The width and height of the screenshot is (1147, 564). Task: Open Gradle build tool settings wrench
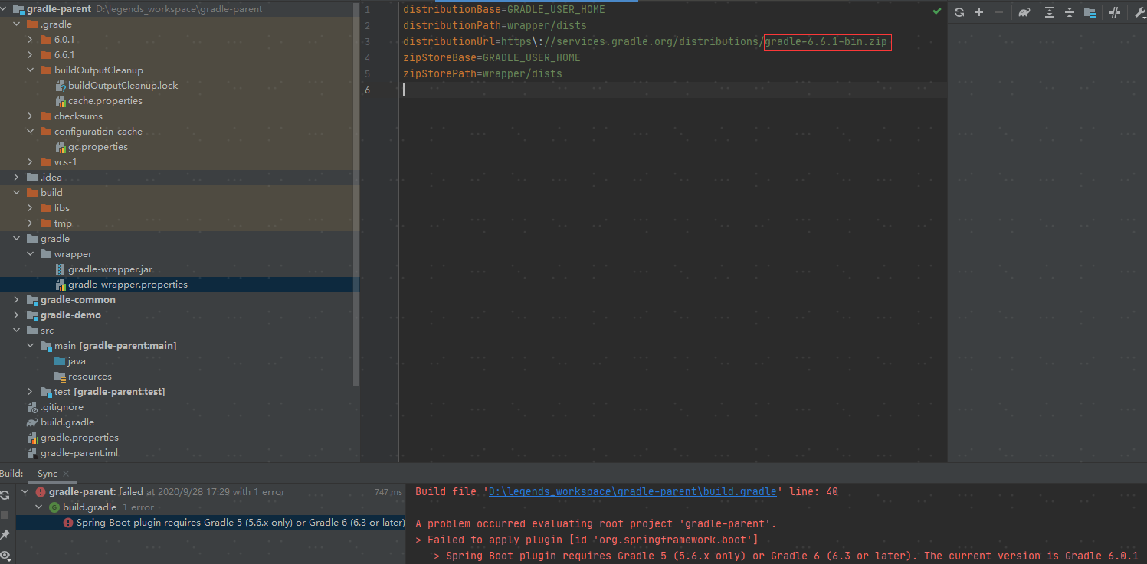(x=1140, y=12)
